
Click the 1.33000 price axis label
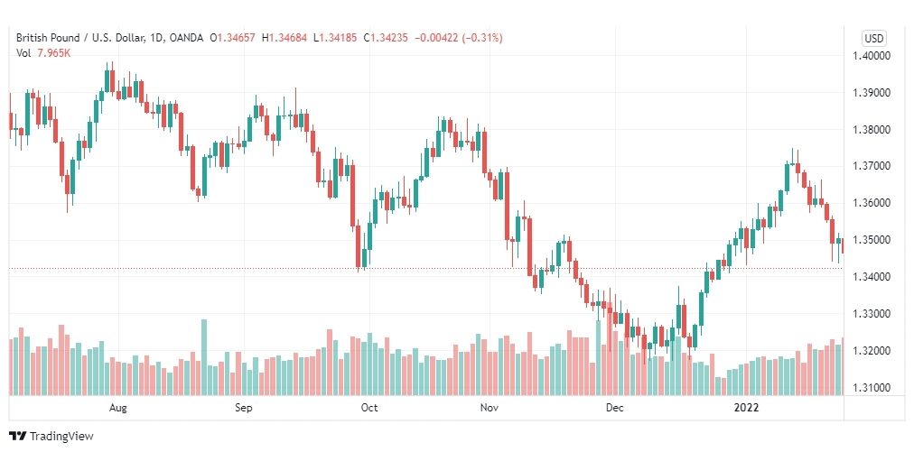tap(873, 314)
